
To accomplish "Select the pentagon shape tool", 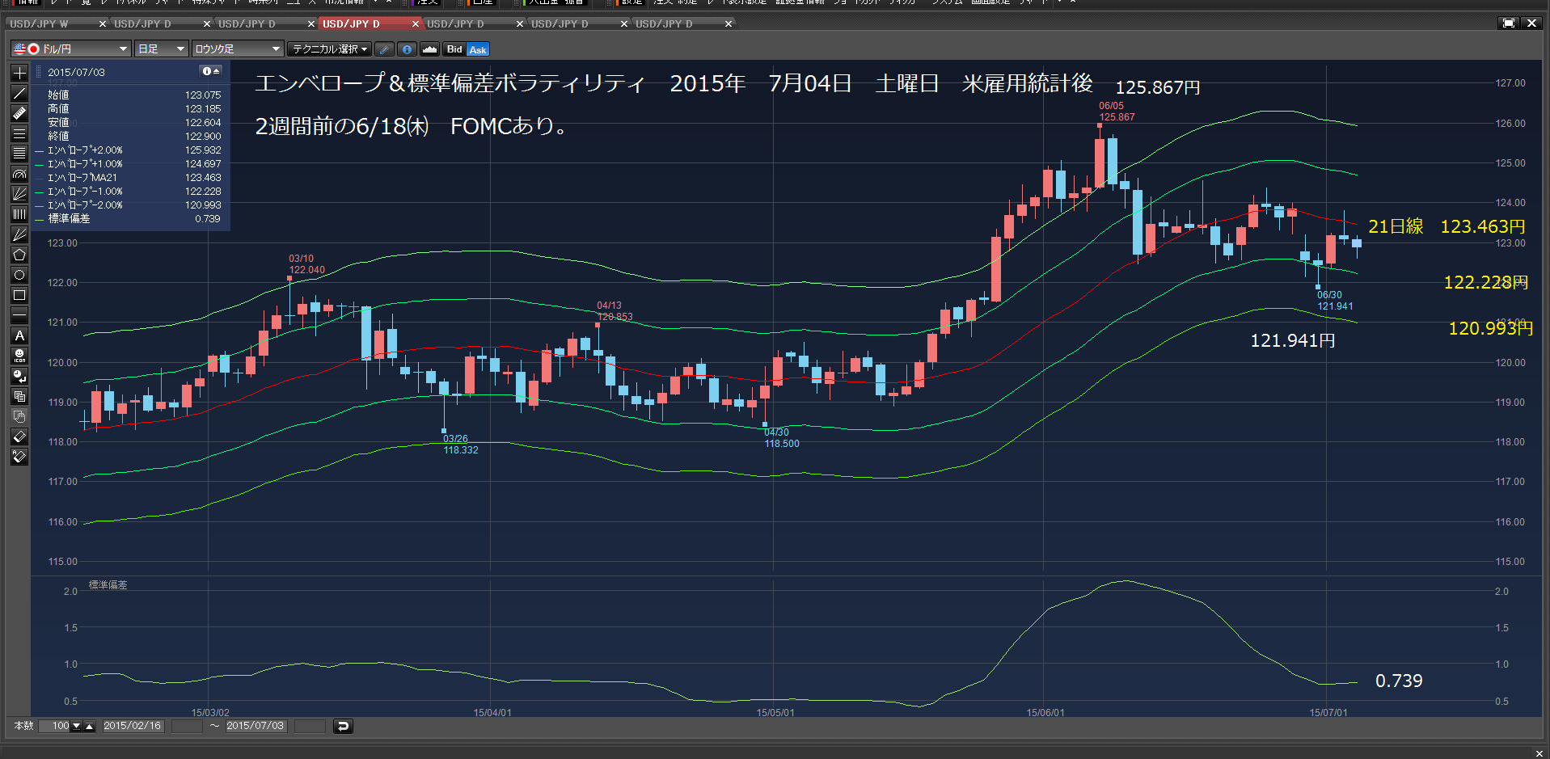I will pyautogui.click(x=19, y=255).
